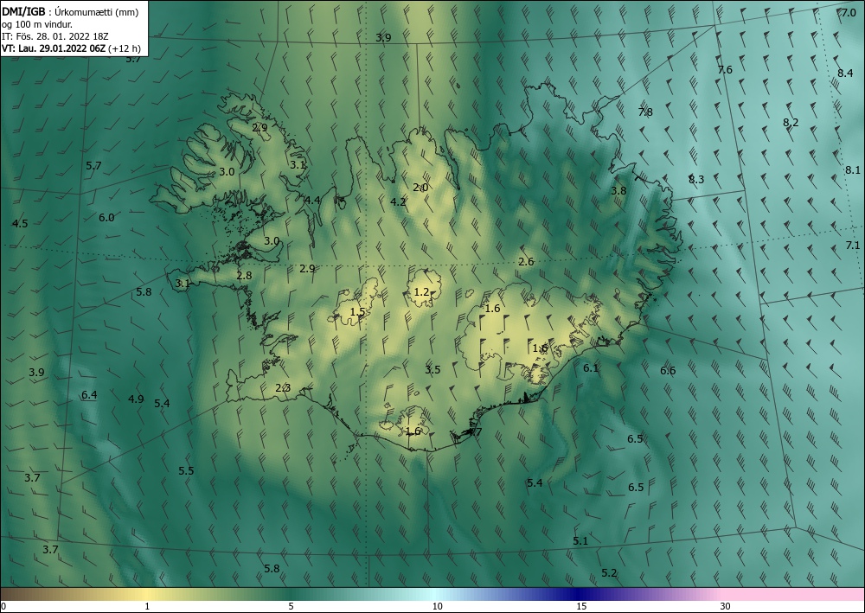Click the 6.4 precipitation value
Image resolution: width=865 pixels, height=613 pixels.
point(89,395)
